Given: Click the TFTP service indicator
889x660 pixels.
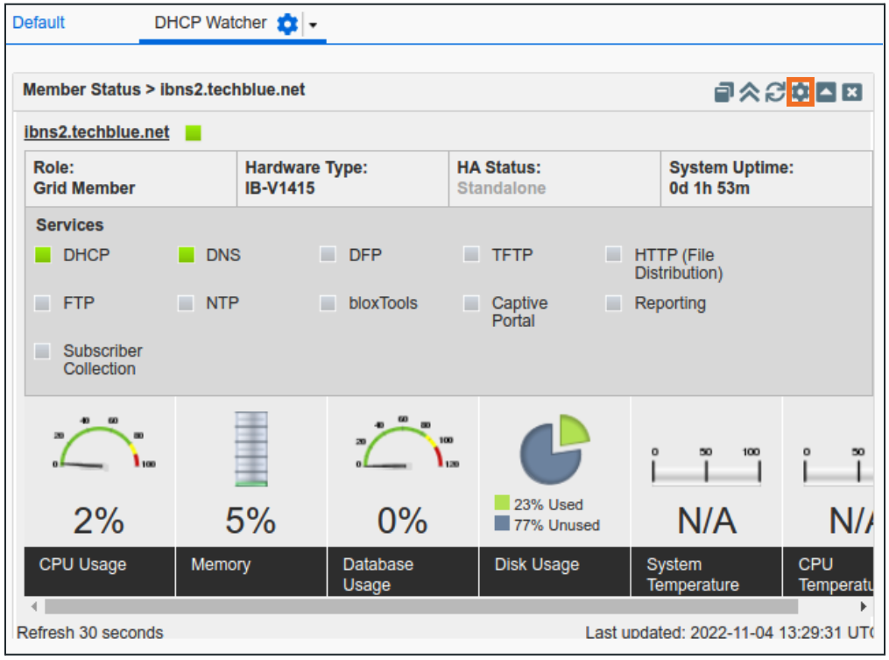Looking at the screenshot, I should pos(470,254).
